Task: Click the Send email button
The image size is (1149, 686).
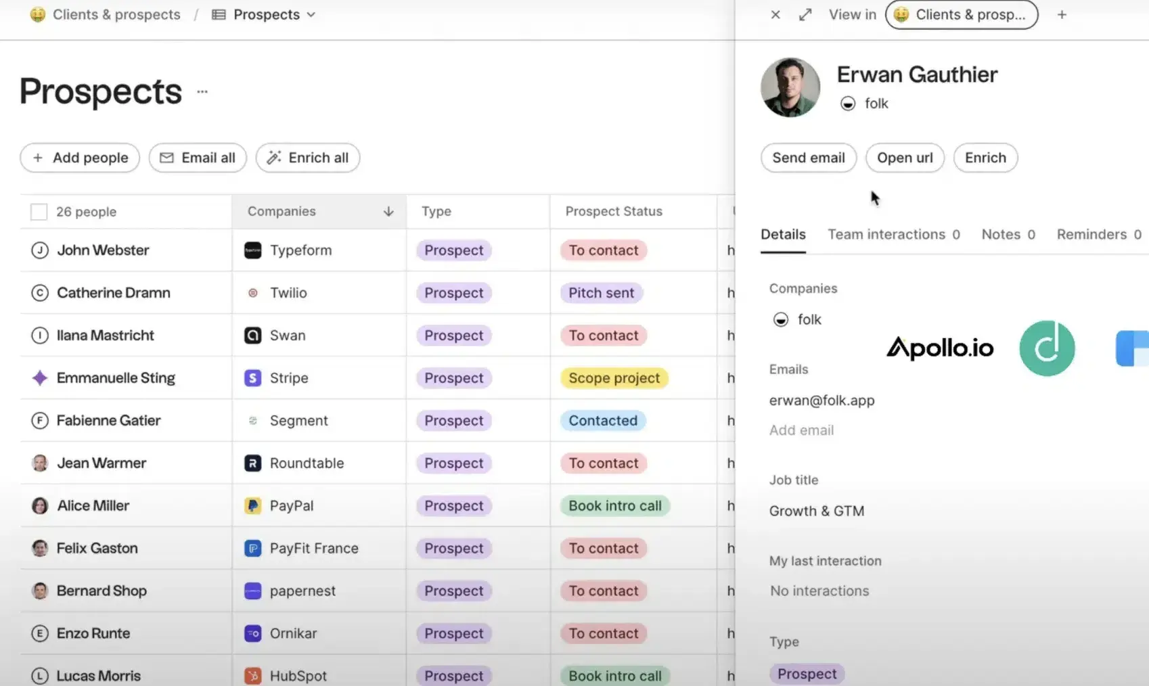Action: click(808, 158)
